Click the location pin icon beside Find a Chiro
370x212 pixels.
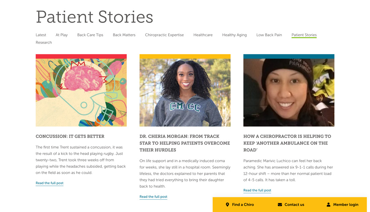[x=227, y=205]
